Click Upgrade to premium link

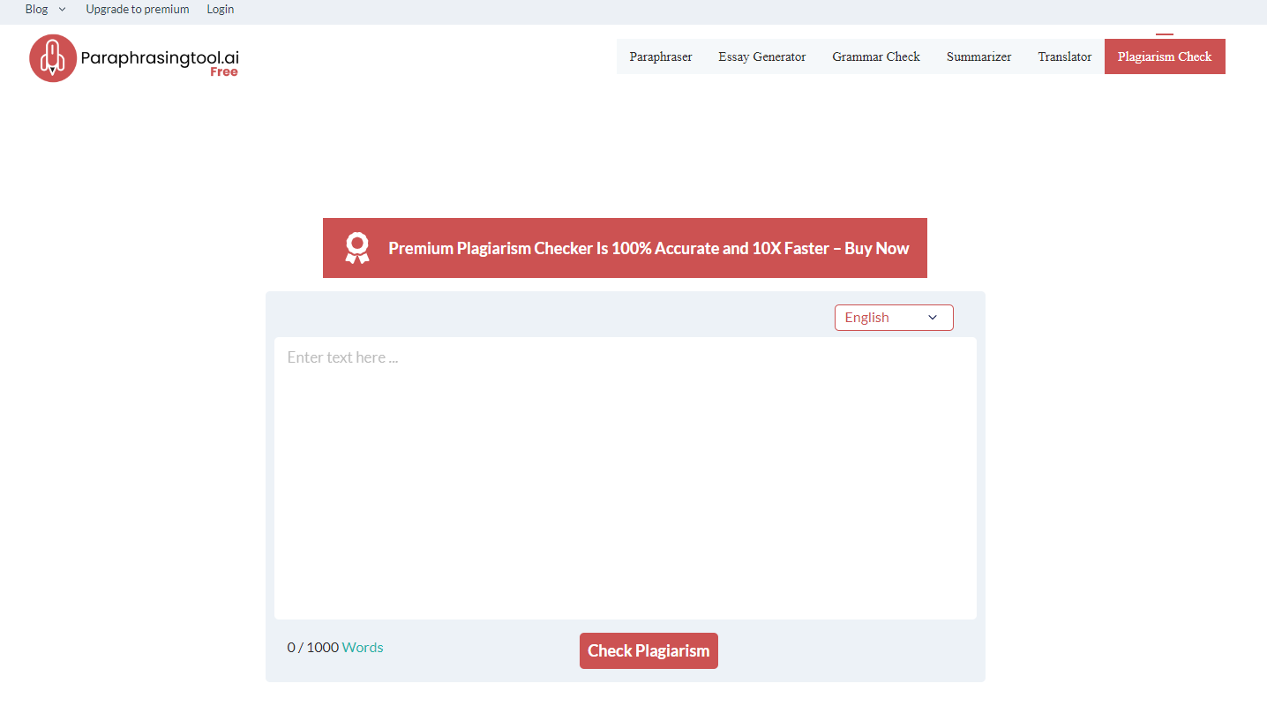138,10
